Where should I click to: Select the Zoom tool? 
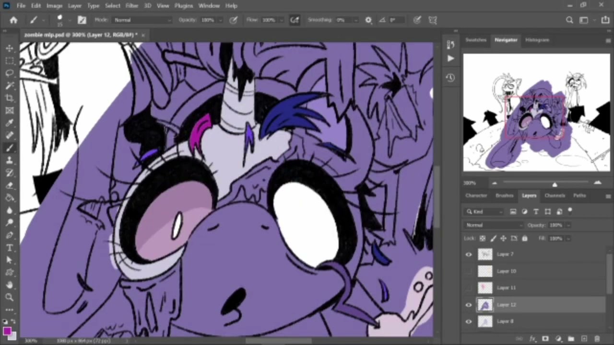(10, 297)
